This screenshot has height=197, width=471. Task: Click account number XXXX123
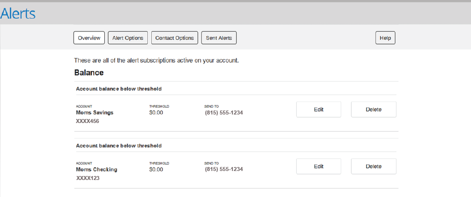coord(88,178)
